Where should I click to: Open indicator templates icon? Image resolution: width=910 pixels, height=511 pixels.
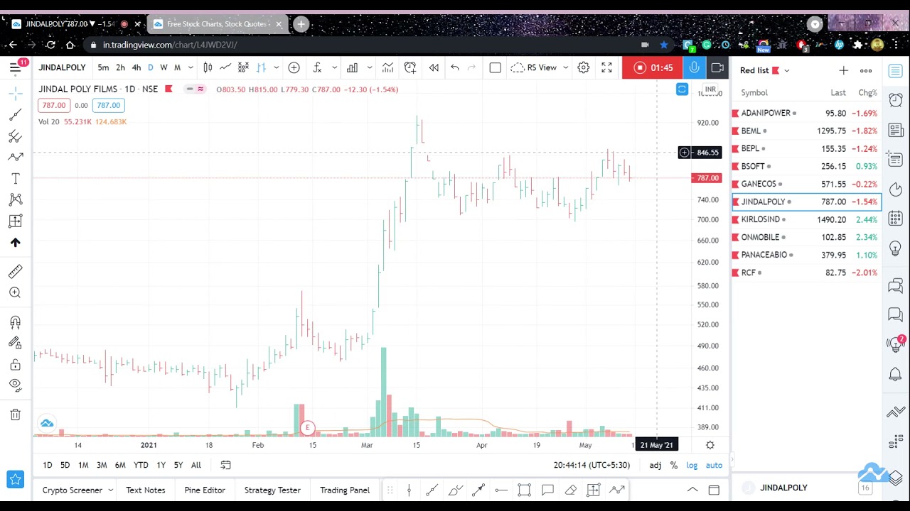tap(387, 67)
